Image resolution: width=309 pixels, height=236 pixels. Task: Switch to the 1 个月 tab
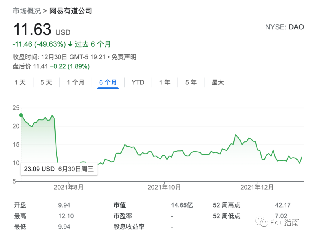(x=76, y=82)
